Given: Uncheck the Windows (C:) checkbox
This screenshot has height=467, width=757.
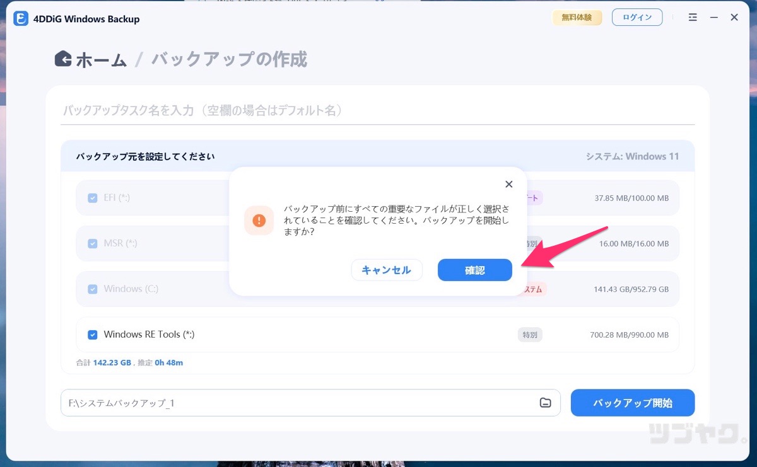Looking at the screenshot, I should tap(93, 289).
